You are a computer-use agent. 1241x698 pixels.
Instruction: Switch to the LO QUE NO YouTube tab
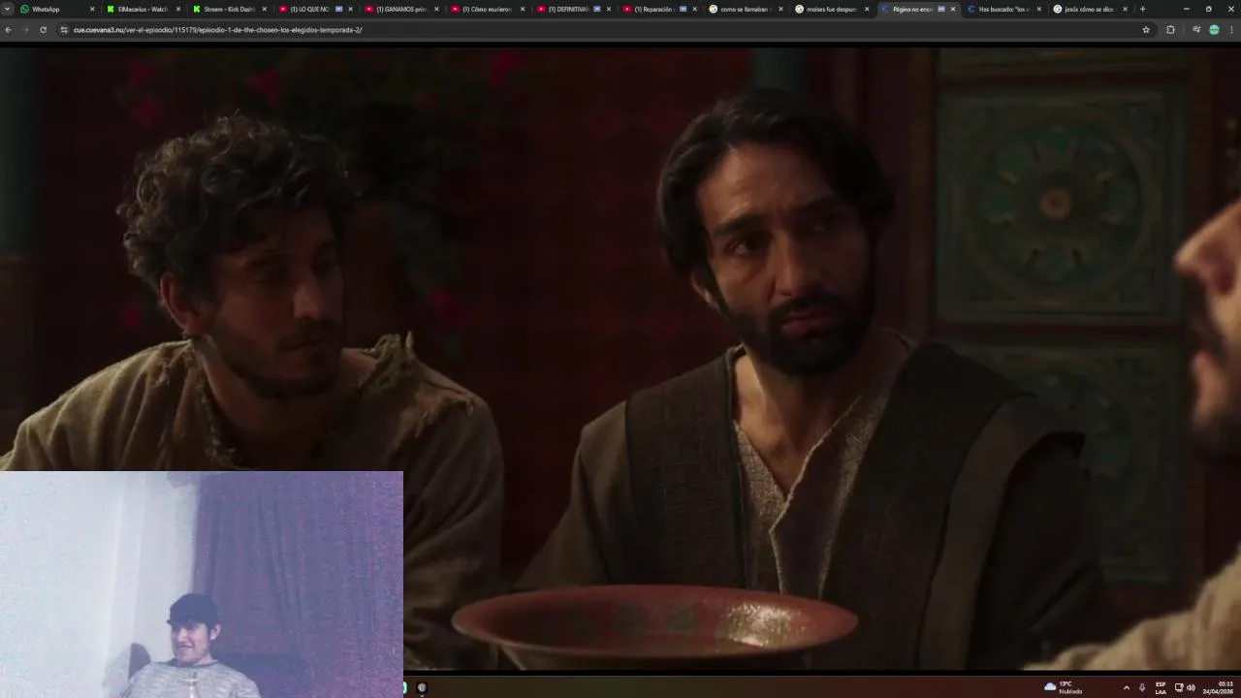315,9
